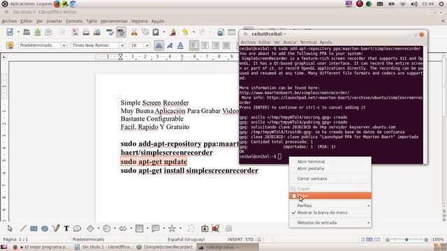This screenshot has width=447, height=251.
Task: Toggle Center horizontally alignment
Action: (x=205, y=45)
